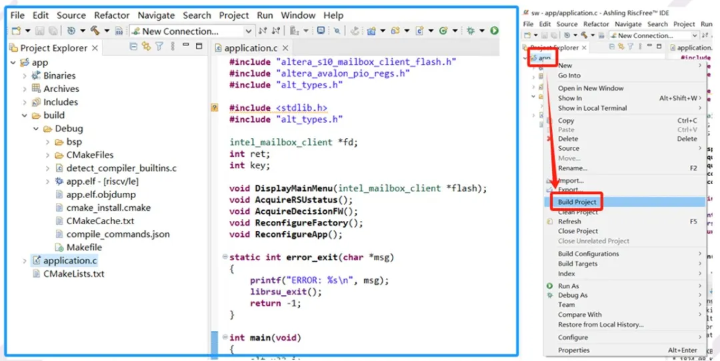This screenshot has height=361, width=720.
Task: Open the three-dot View Menu in left Project Explorer
Action: pos(172,47)
